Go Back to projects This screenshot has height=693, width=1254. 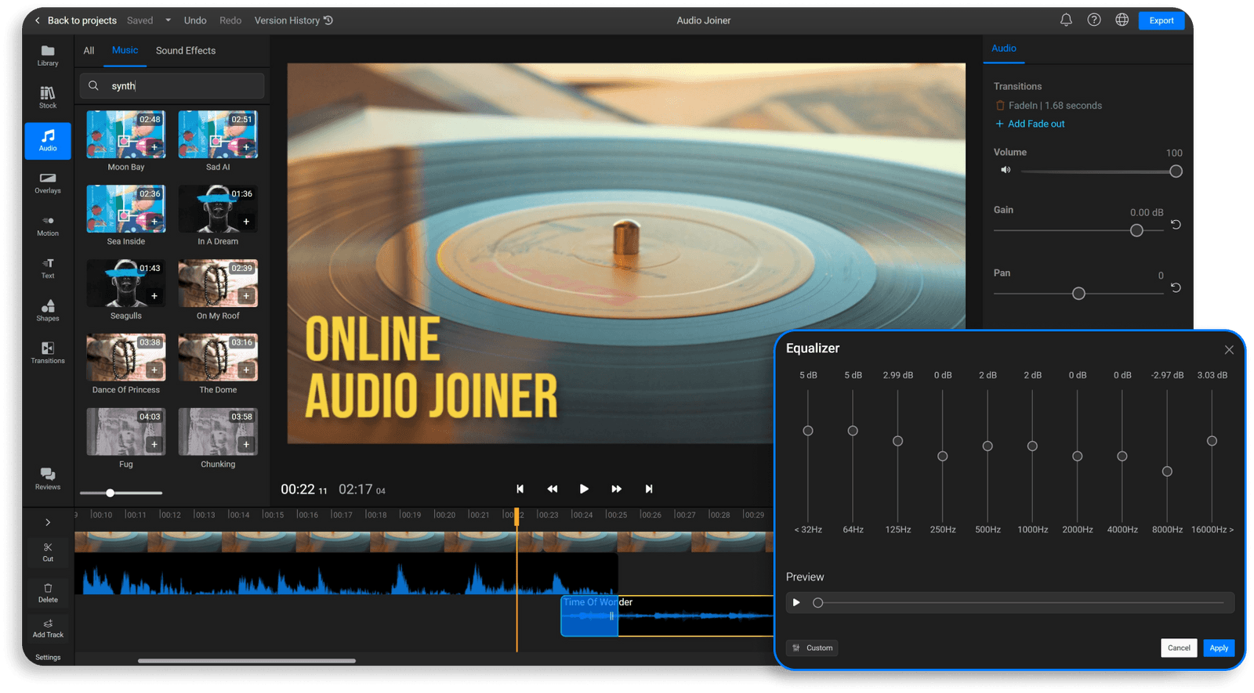coord(75,20)
